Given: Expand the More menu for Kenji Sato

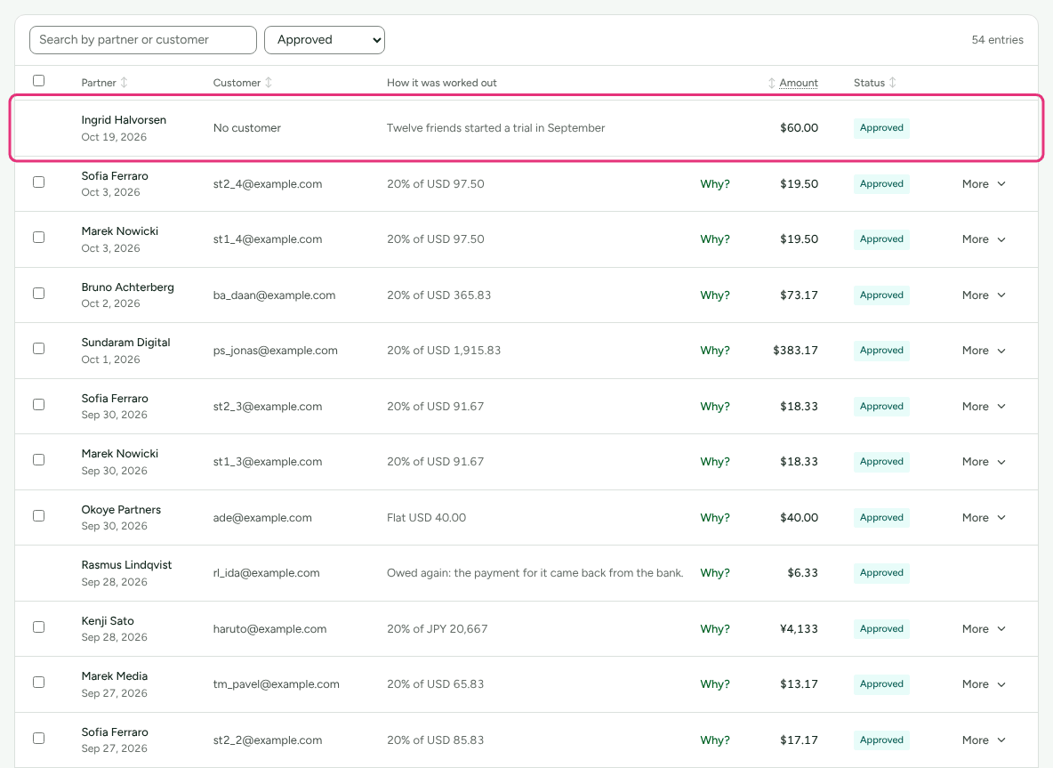Looking at the screenshot, I should [984, 629].
